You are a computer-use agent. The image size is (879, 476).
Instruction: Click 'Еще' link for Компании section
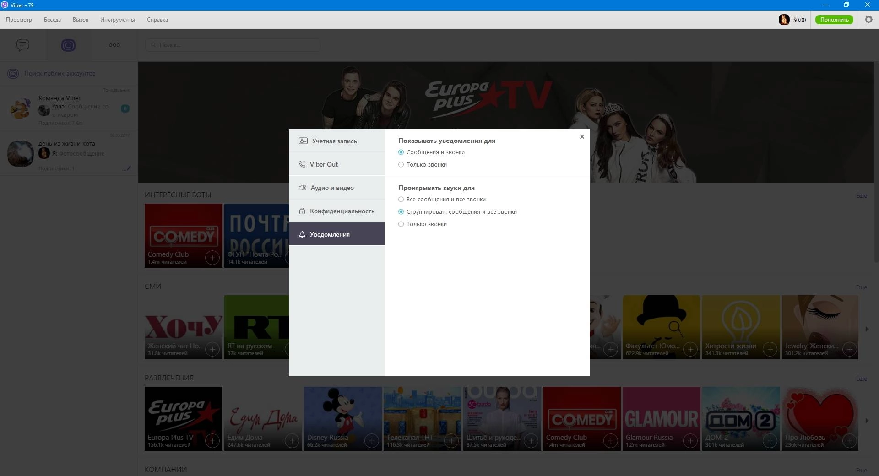click(x=861, y=470)
